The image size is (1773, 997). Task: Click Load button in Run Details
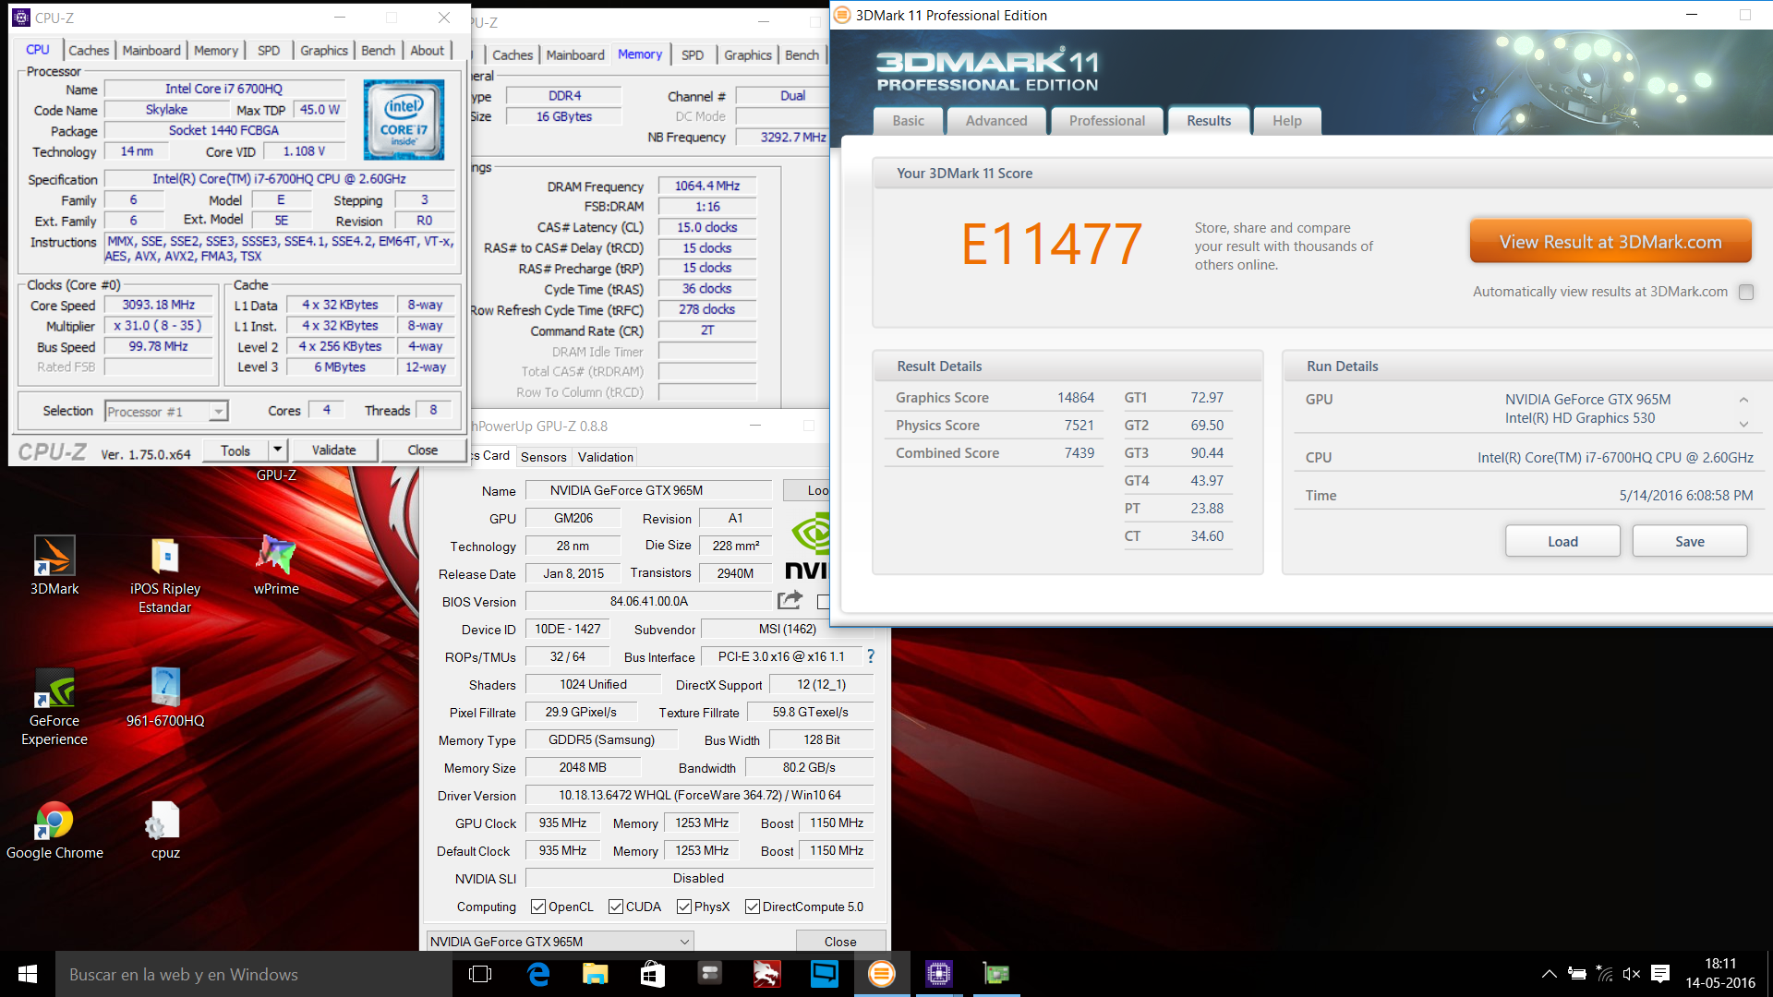[x=1562, y=542]
